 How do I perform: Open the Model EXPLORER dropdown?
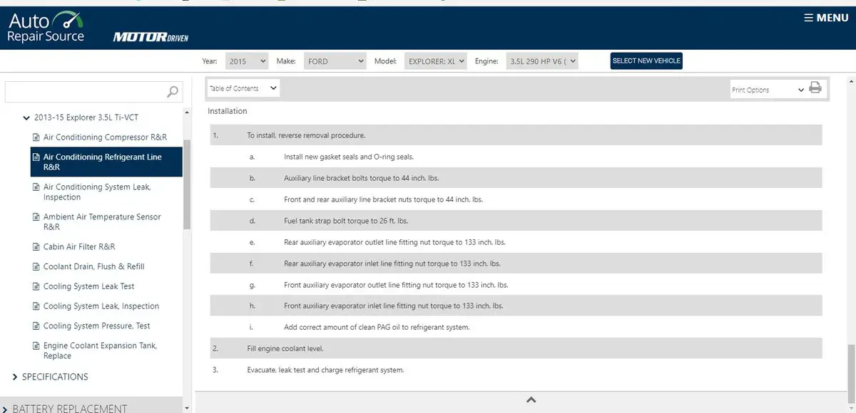coord(436,61)
